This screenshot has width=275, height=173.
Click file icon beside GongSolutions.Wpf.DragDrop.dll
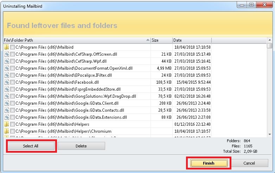tap(7, 96)
